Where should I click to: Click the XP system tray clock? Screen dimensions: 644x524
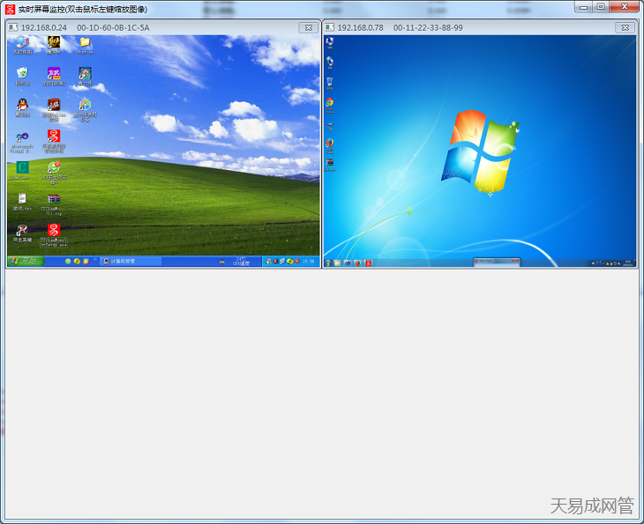(308, 262)
